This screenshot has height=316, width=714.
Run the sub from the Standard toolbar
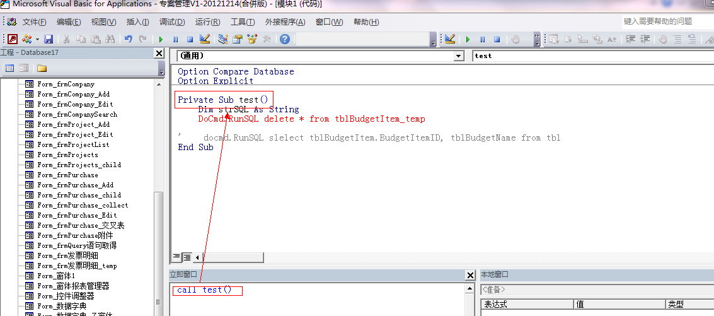161,39
